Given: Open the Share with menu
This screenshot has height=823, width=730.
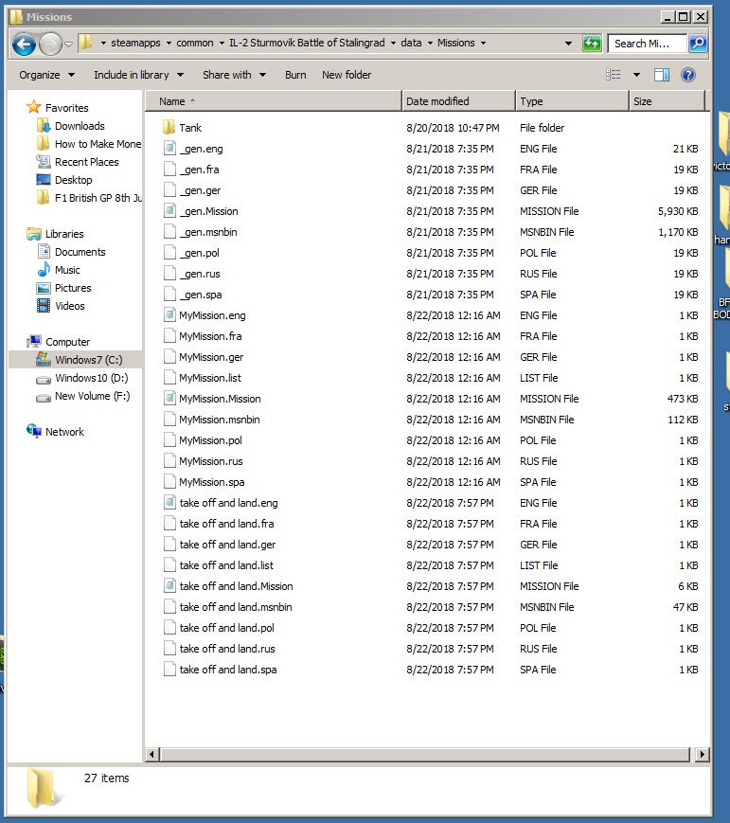Looking at the screenshot, I should pyautogui.click(x=234, y=75).
